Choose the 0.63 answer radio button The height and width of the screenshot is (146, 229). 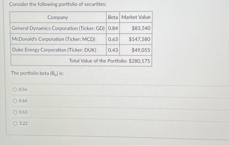click(x=15, y=112)
